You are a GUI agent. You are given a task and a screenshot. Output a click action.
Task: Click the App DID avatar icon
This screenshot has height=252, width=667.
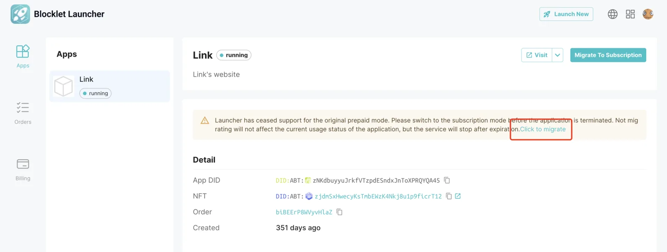tap(308, 180)
